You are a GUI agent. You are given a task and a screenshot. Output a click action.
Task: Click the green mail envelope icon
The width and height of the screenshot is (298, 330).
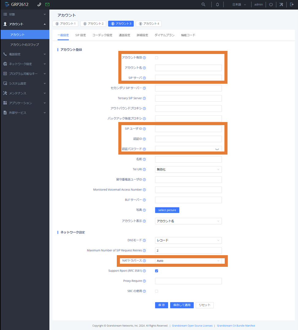47,5
